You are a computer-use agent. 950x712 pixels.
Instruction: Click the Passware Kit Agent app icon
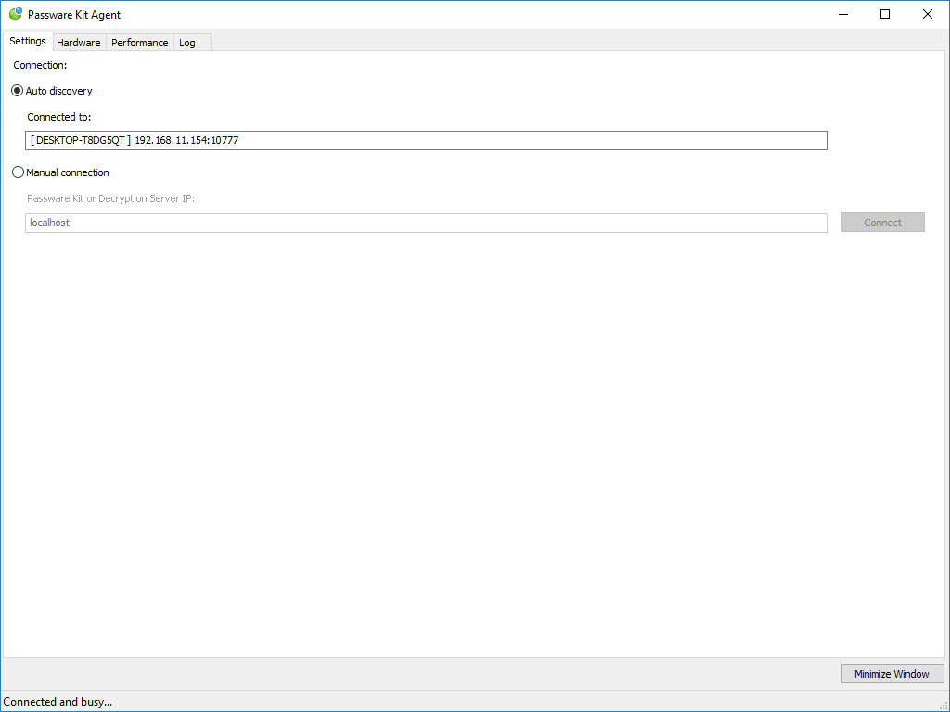coord(15,14)
